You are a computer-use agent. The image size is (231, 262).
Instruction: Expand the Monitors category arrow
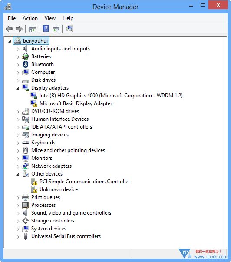18,159
